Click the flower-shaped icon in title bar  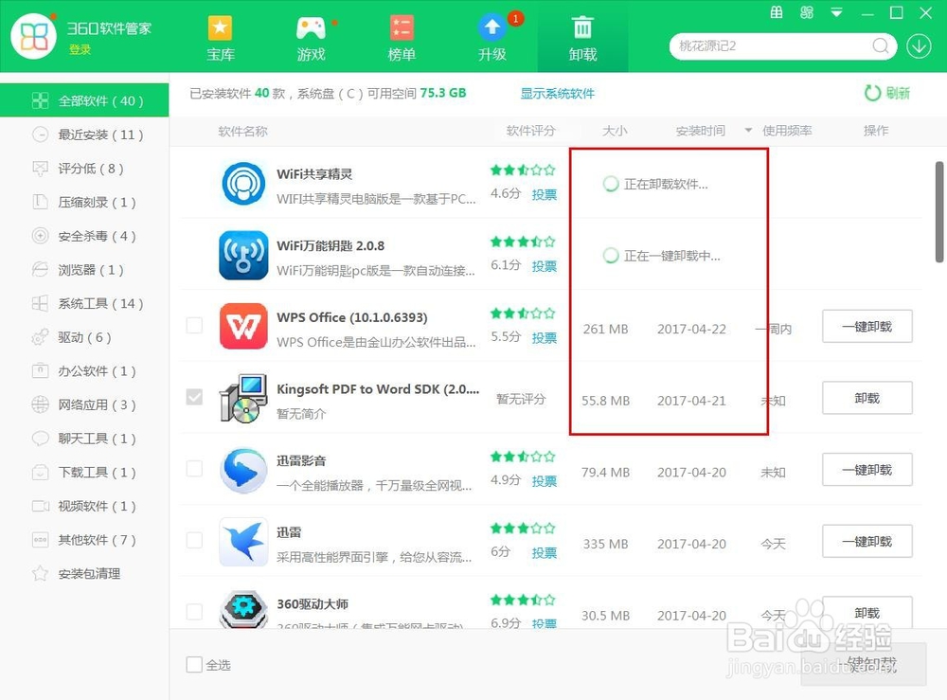coord(806,12)
